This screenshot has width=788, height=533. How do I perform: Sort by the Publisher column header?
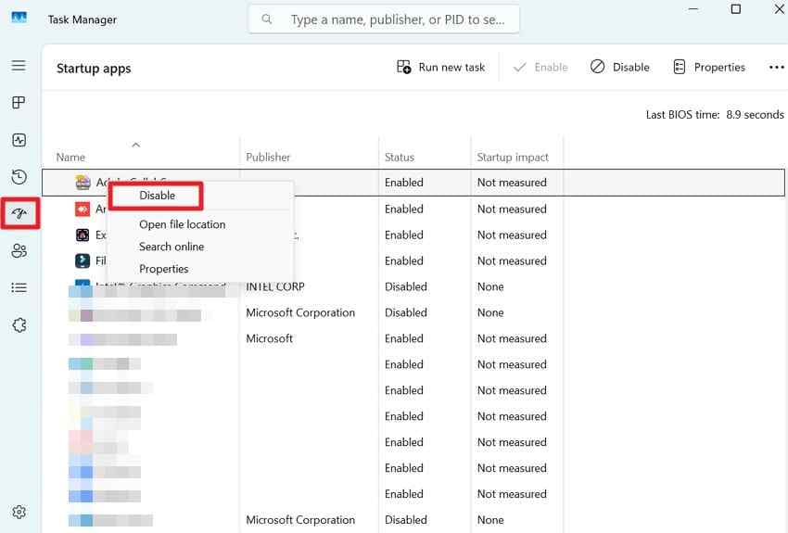(x=268, y=158)
